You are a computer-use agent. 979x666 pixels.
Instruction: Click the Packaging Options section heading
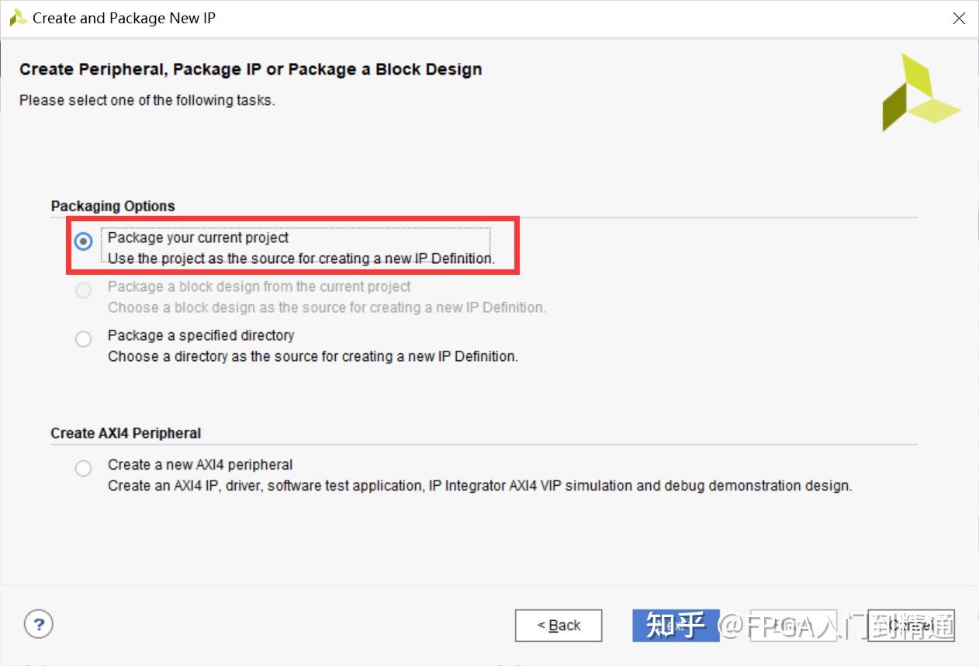click(113, 206)
